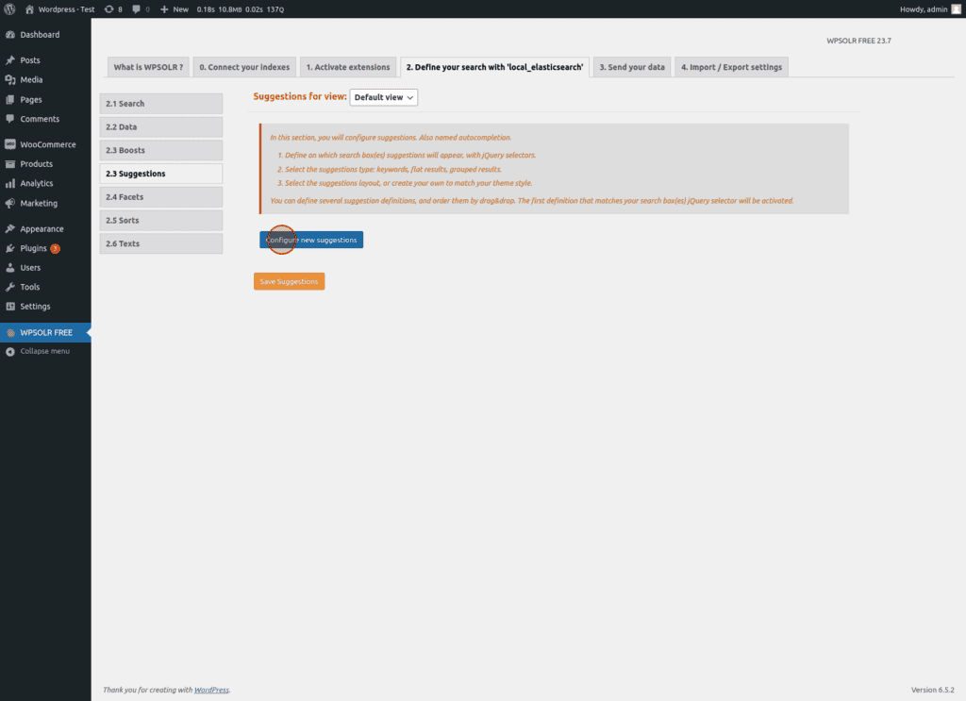Image resolution: width=966 pixels, height=701 pixels.
Task: Open the 0. Connect your indexes tab
Action: (244, 67)
